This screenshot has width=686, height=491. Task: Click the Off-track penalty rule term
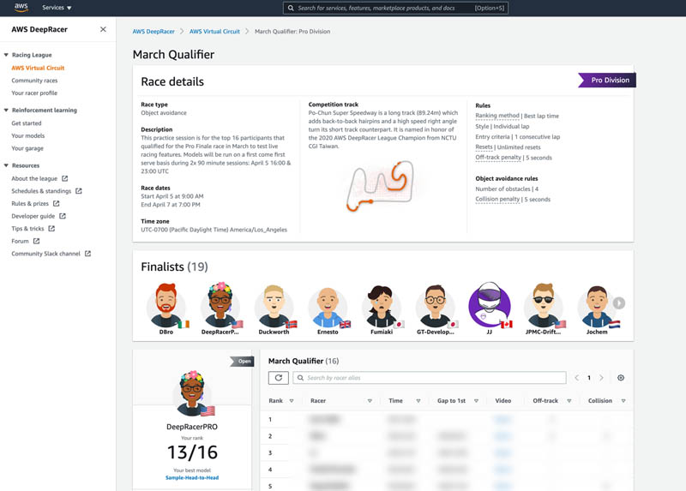tap(498, 158)
